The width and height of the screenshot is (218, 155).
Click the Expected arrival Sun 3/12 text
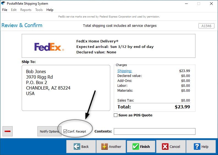[x=115, y=47]
